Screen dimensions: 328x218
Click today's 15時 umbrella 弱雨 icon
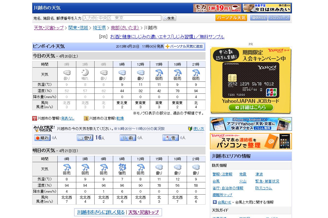click(x=159, y=72)
